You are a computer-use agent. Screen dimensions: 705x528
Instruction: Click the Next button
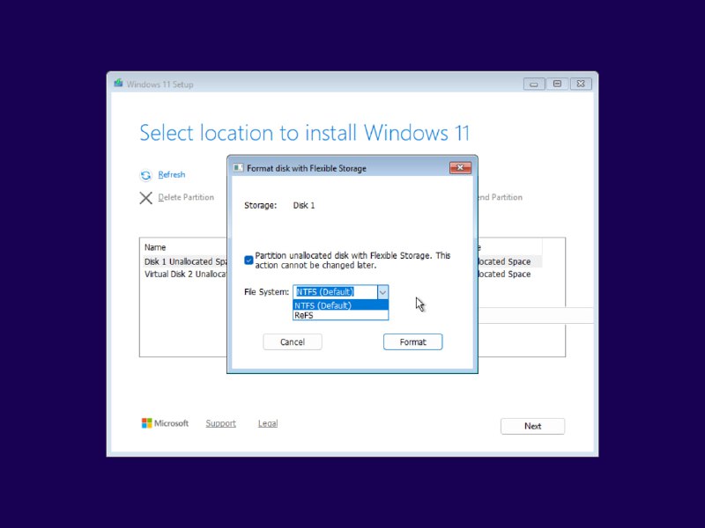click(x=532, y=426)
